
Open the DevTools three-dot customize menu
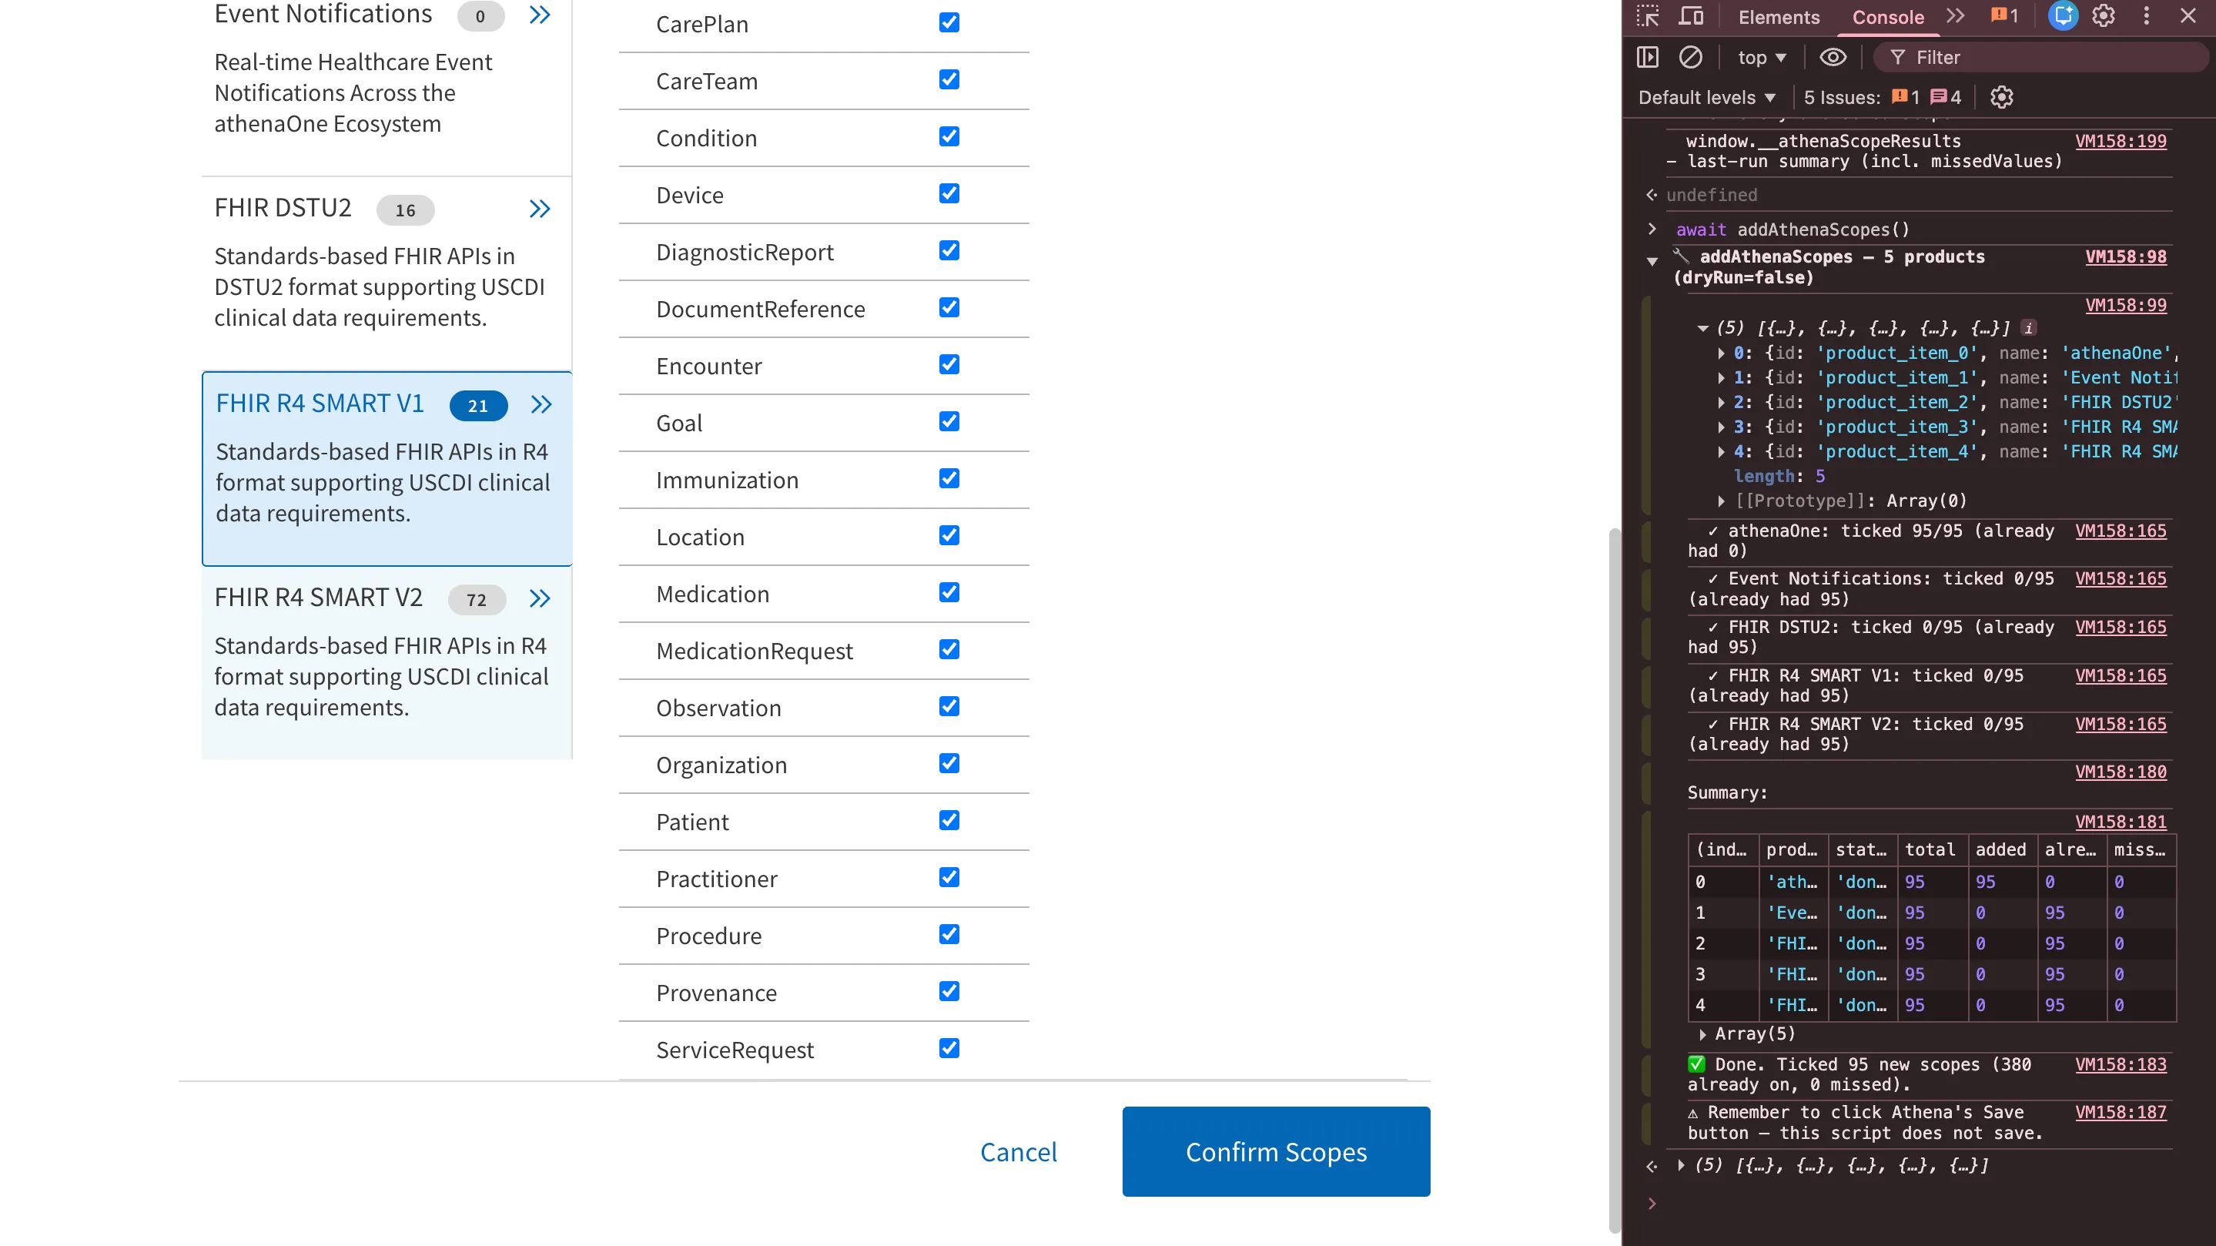click(x=2147, y=16)
